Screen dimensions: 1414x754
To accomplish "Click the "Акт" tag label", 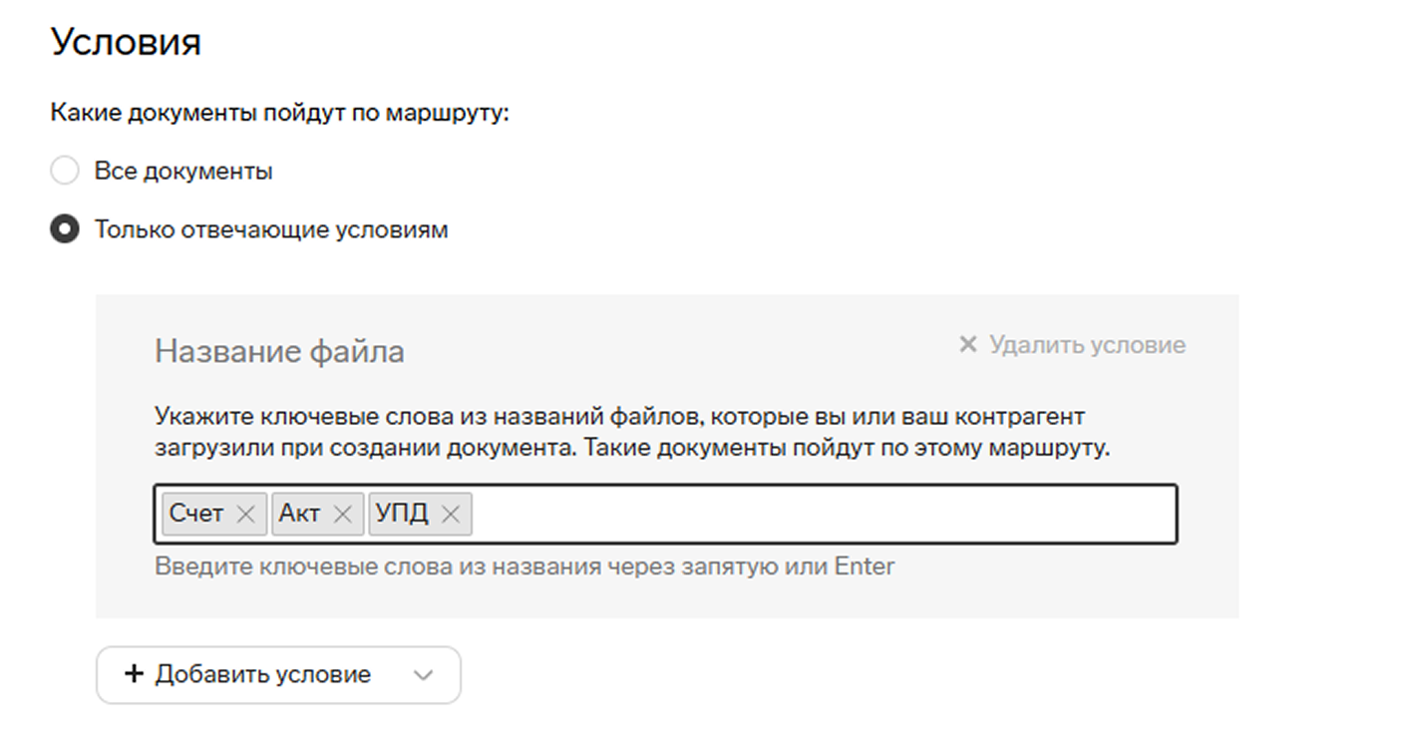I will [299, 515].
